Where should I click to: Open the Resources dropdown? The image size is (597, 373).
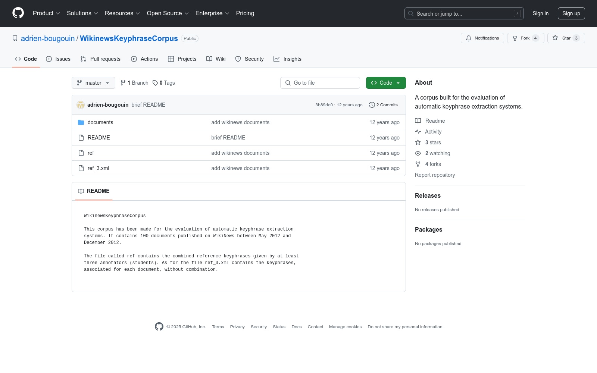pyautogui.click(x=122, y=13)
